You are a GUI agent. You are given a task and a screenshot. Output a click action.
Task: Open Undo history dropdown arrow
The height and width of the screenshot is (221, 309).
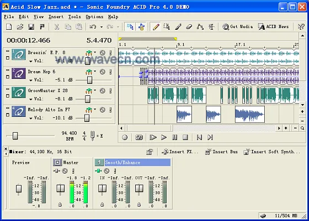[x=102, y=27]
